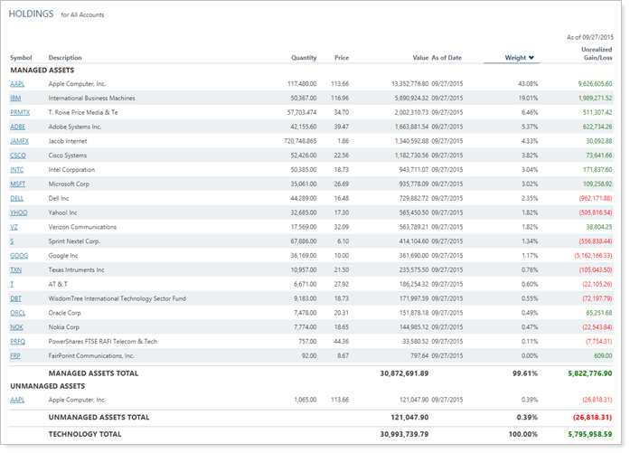Click the PRMTX symbol link
Image resolution: width=630 pixels, height=453 pixels.
click(20, 112)
